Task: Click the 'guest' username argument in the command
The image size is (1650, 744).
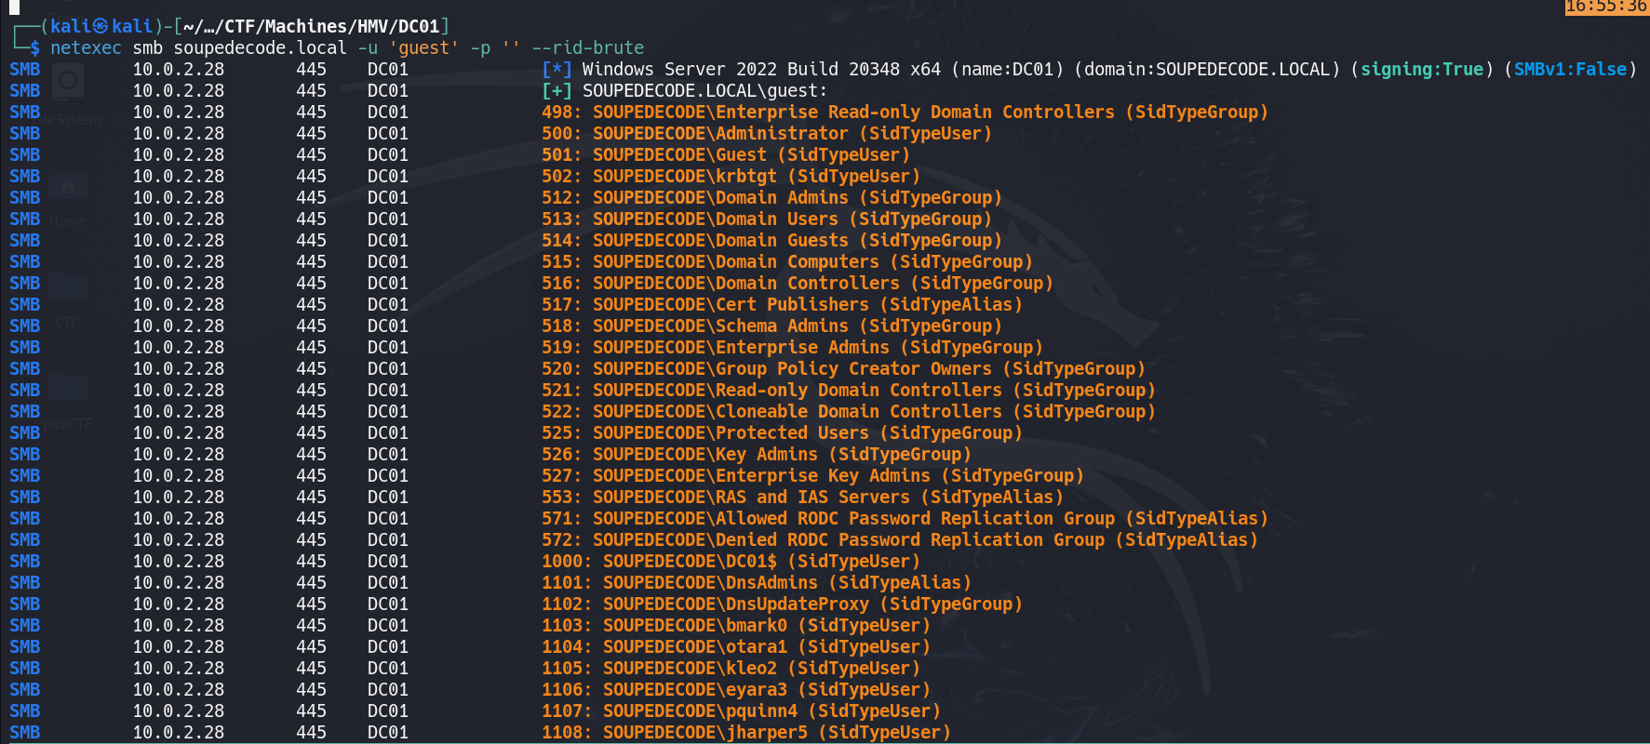Action: point(423,47)
